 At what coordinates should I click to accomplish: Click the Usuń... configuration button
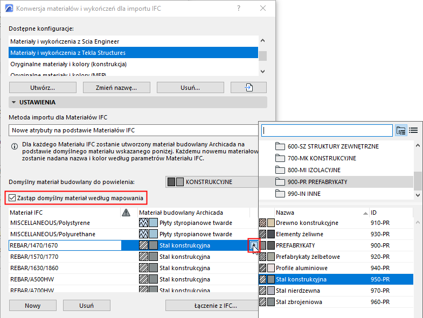pos(190,88)
